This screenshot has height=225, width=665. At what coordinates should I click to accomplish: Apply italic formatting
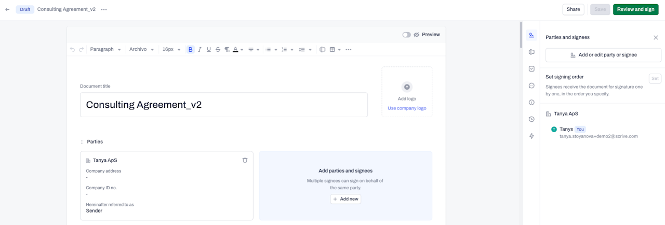(199, 49)
